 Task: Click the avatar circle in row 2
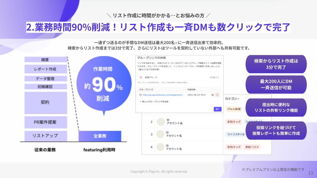[160, 122]
